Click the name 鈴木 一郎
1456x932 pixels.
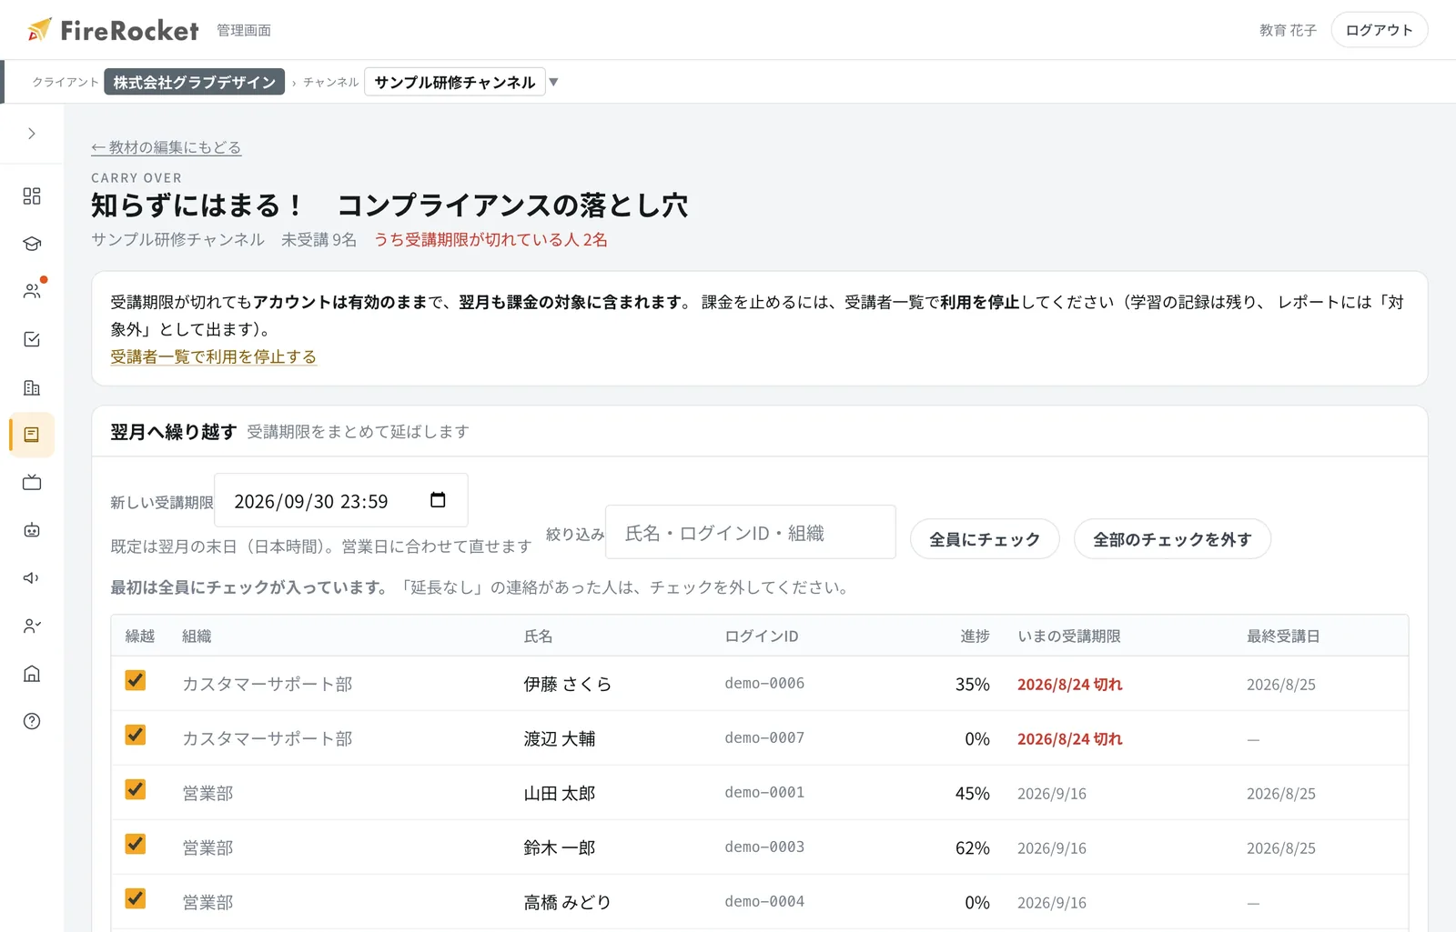point(560,847)
